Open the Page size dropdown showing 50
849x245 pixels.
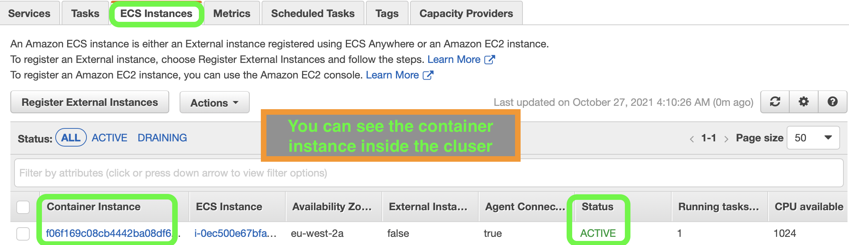tap(813, 137)
